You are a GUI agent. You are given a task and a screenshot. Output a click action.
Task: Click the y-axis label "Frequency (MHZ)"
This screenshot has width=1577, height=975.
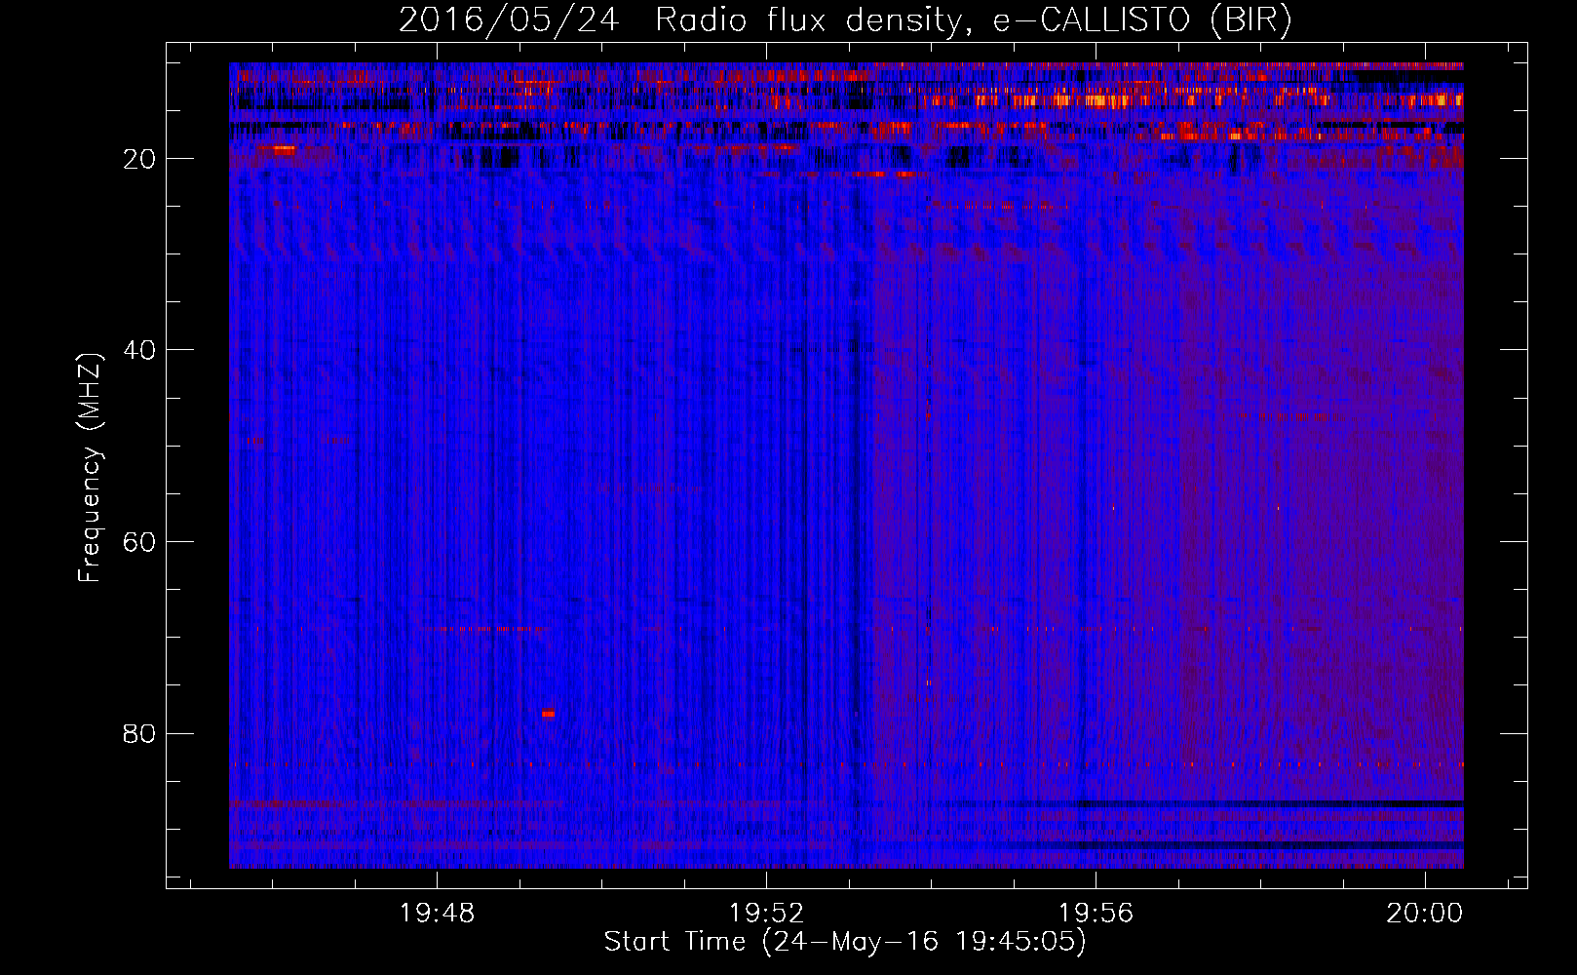[x=90, y=469]
